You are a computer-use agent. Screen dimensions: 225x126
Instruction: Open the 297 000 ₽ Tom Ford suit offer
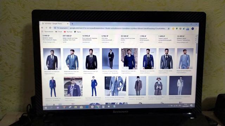70,39
